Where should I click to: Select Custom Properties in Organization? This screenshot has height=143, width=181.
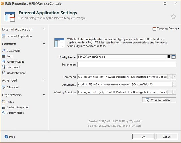point(18,107)
